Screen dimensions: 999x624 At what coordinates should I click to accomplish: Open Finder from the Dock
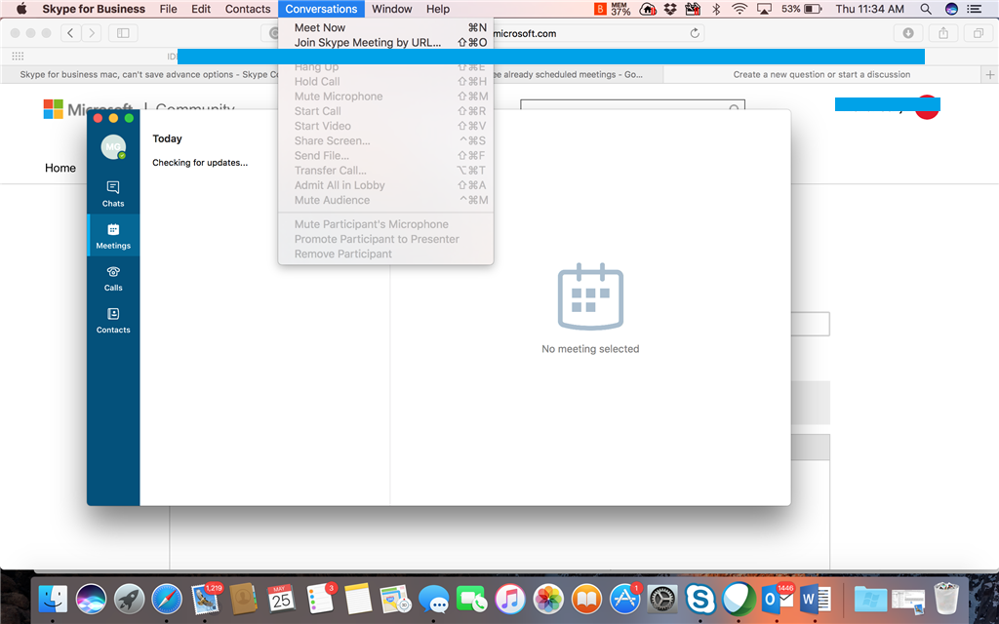point(53,600)
